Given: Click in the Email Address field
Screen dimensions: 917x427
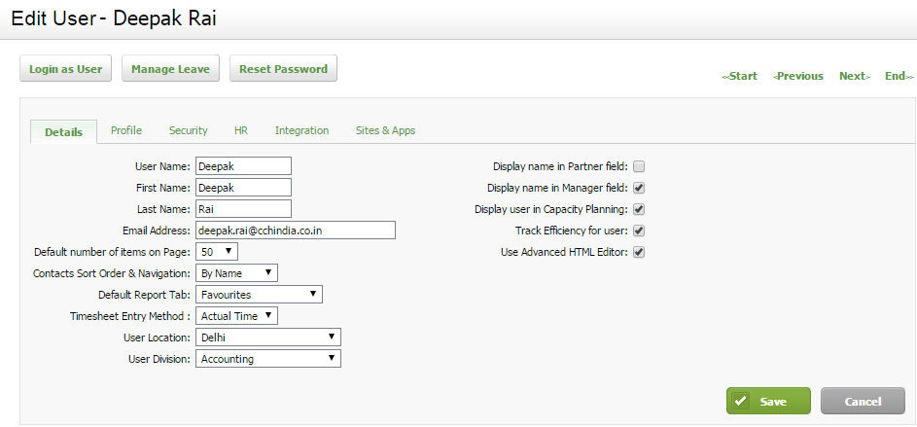Looking at the screenshot, I should point(296,230).
